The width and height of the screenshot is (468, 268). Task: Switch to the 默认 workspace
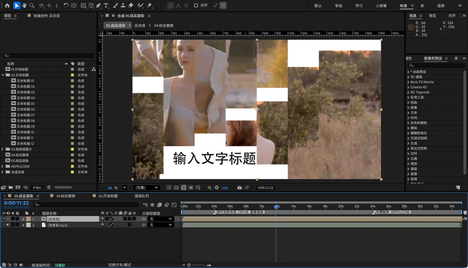tap(318, 6)
